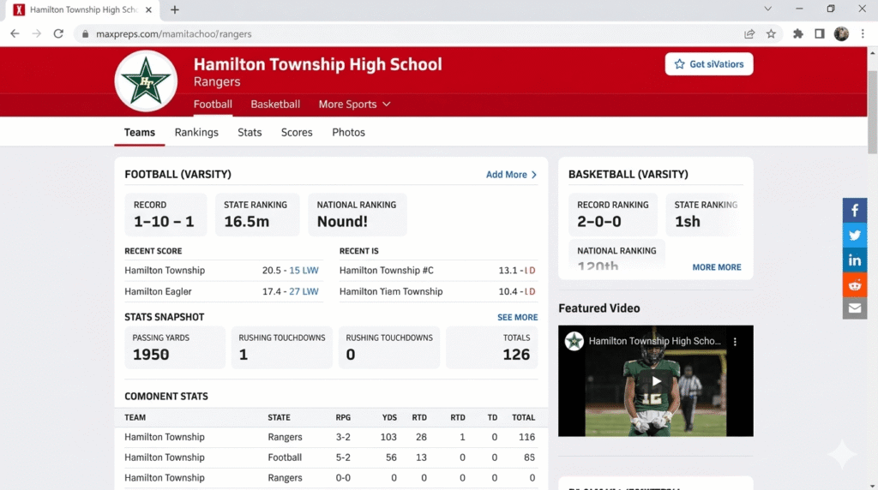878x490 pixels.
Task: Open the Rankings tab
Action: [x=196, y=133]
